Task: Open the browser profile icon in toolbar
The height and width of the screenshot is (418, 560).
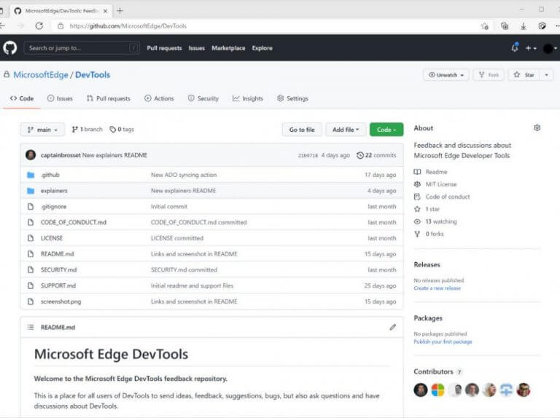Action: tap(542, 26)
